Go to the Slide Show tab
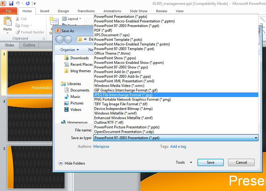This screenshot has width=266, height=191. (139, 11)
